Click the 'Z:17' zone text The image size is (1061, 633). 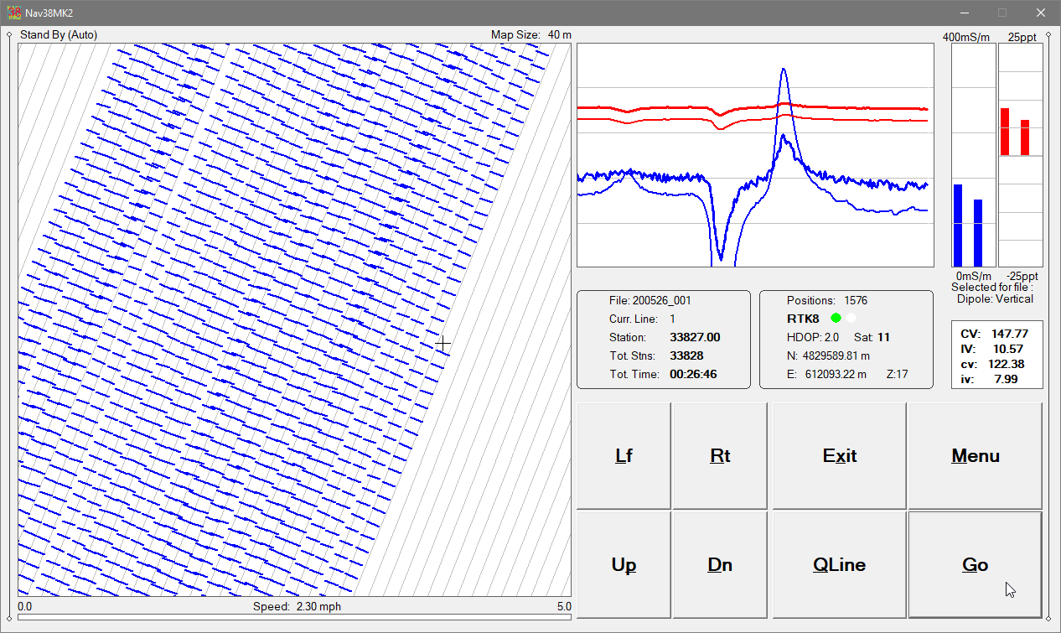coord(897,375)
